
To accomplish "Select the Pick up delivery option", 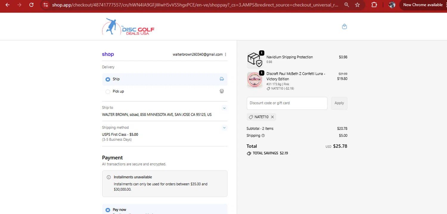I will coord(164,92).
